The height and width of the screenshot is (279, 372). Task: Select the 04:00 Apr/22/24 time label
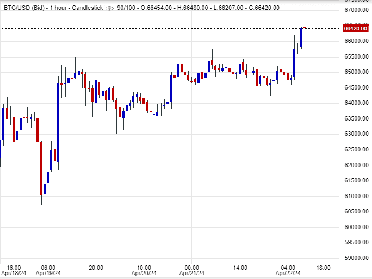coord(288,270)
